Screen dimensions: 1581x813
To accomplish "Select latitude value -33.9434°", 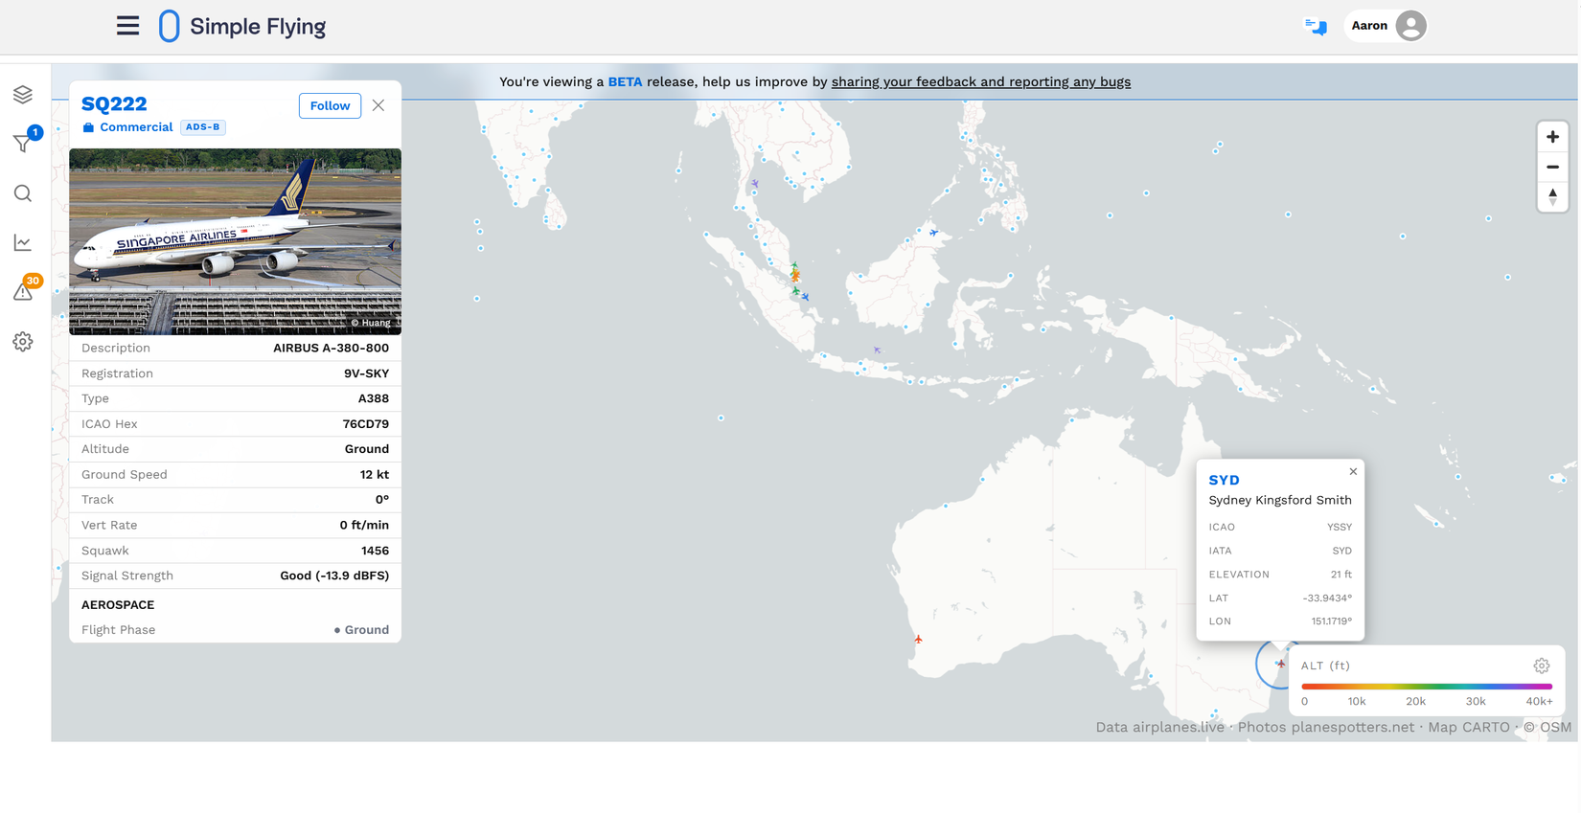I will tap(1326, 598).
